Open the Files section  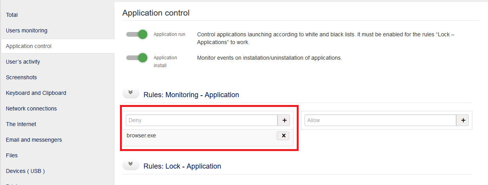pos(12,155)
